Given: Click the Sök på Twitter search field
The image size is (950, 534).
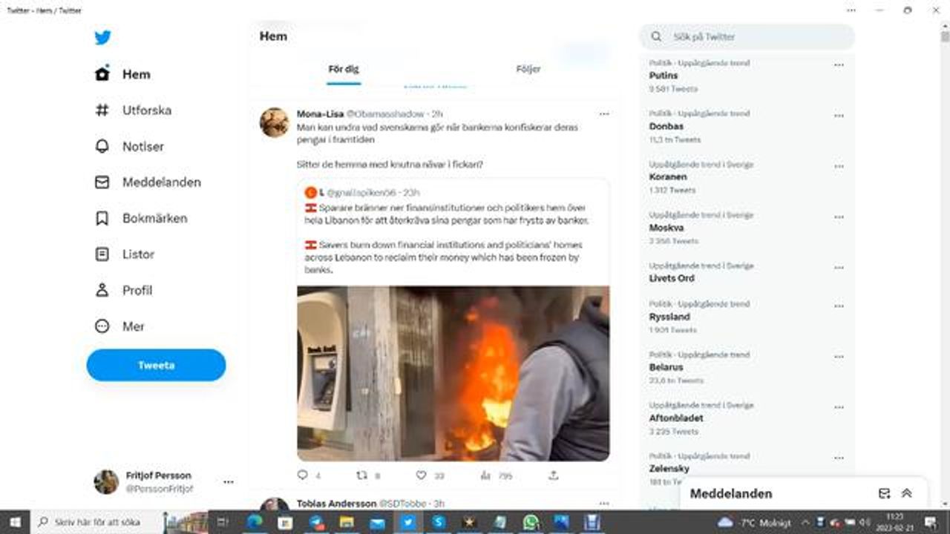Looking at the screenshot, I should click(750, 36).
